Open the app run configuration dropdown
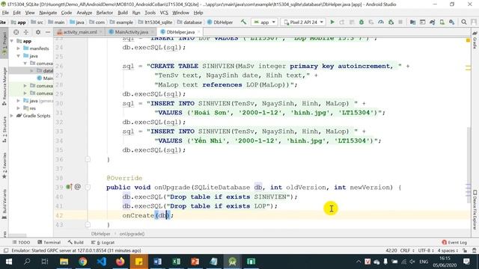 pos(264,22)
